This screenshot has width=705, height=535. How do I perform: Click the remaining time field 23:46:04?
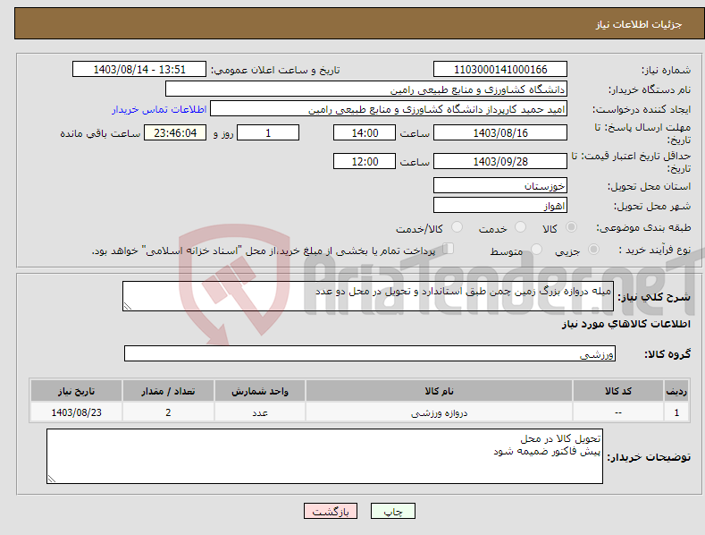click(175, 132)
